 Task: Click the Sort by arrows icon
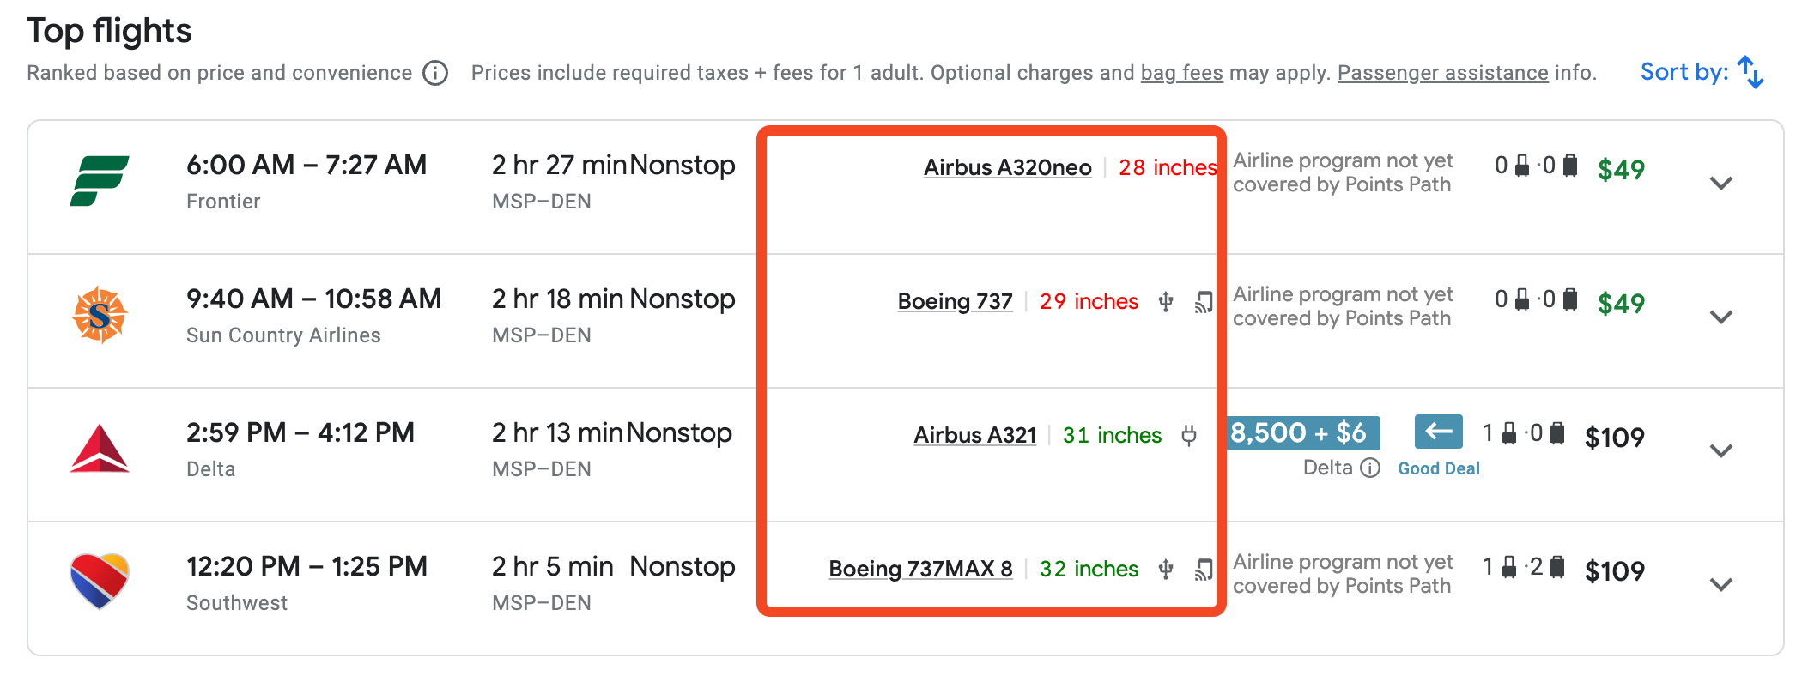pyautogui.click(x=1750, y=72)
